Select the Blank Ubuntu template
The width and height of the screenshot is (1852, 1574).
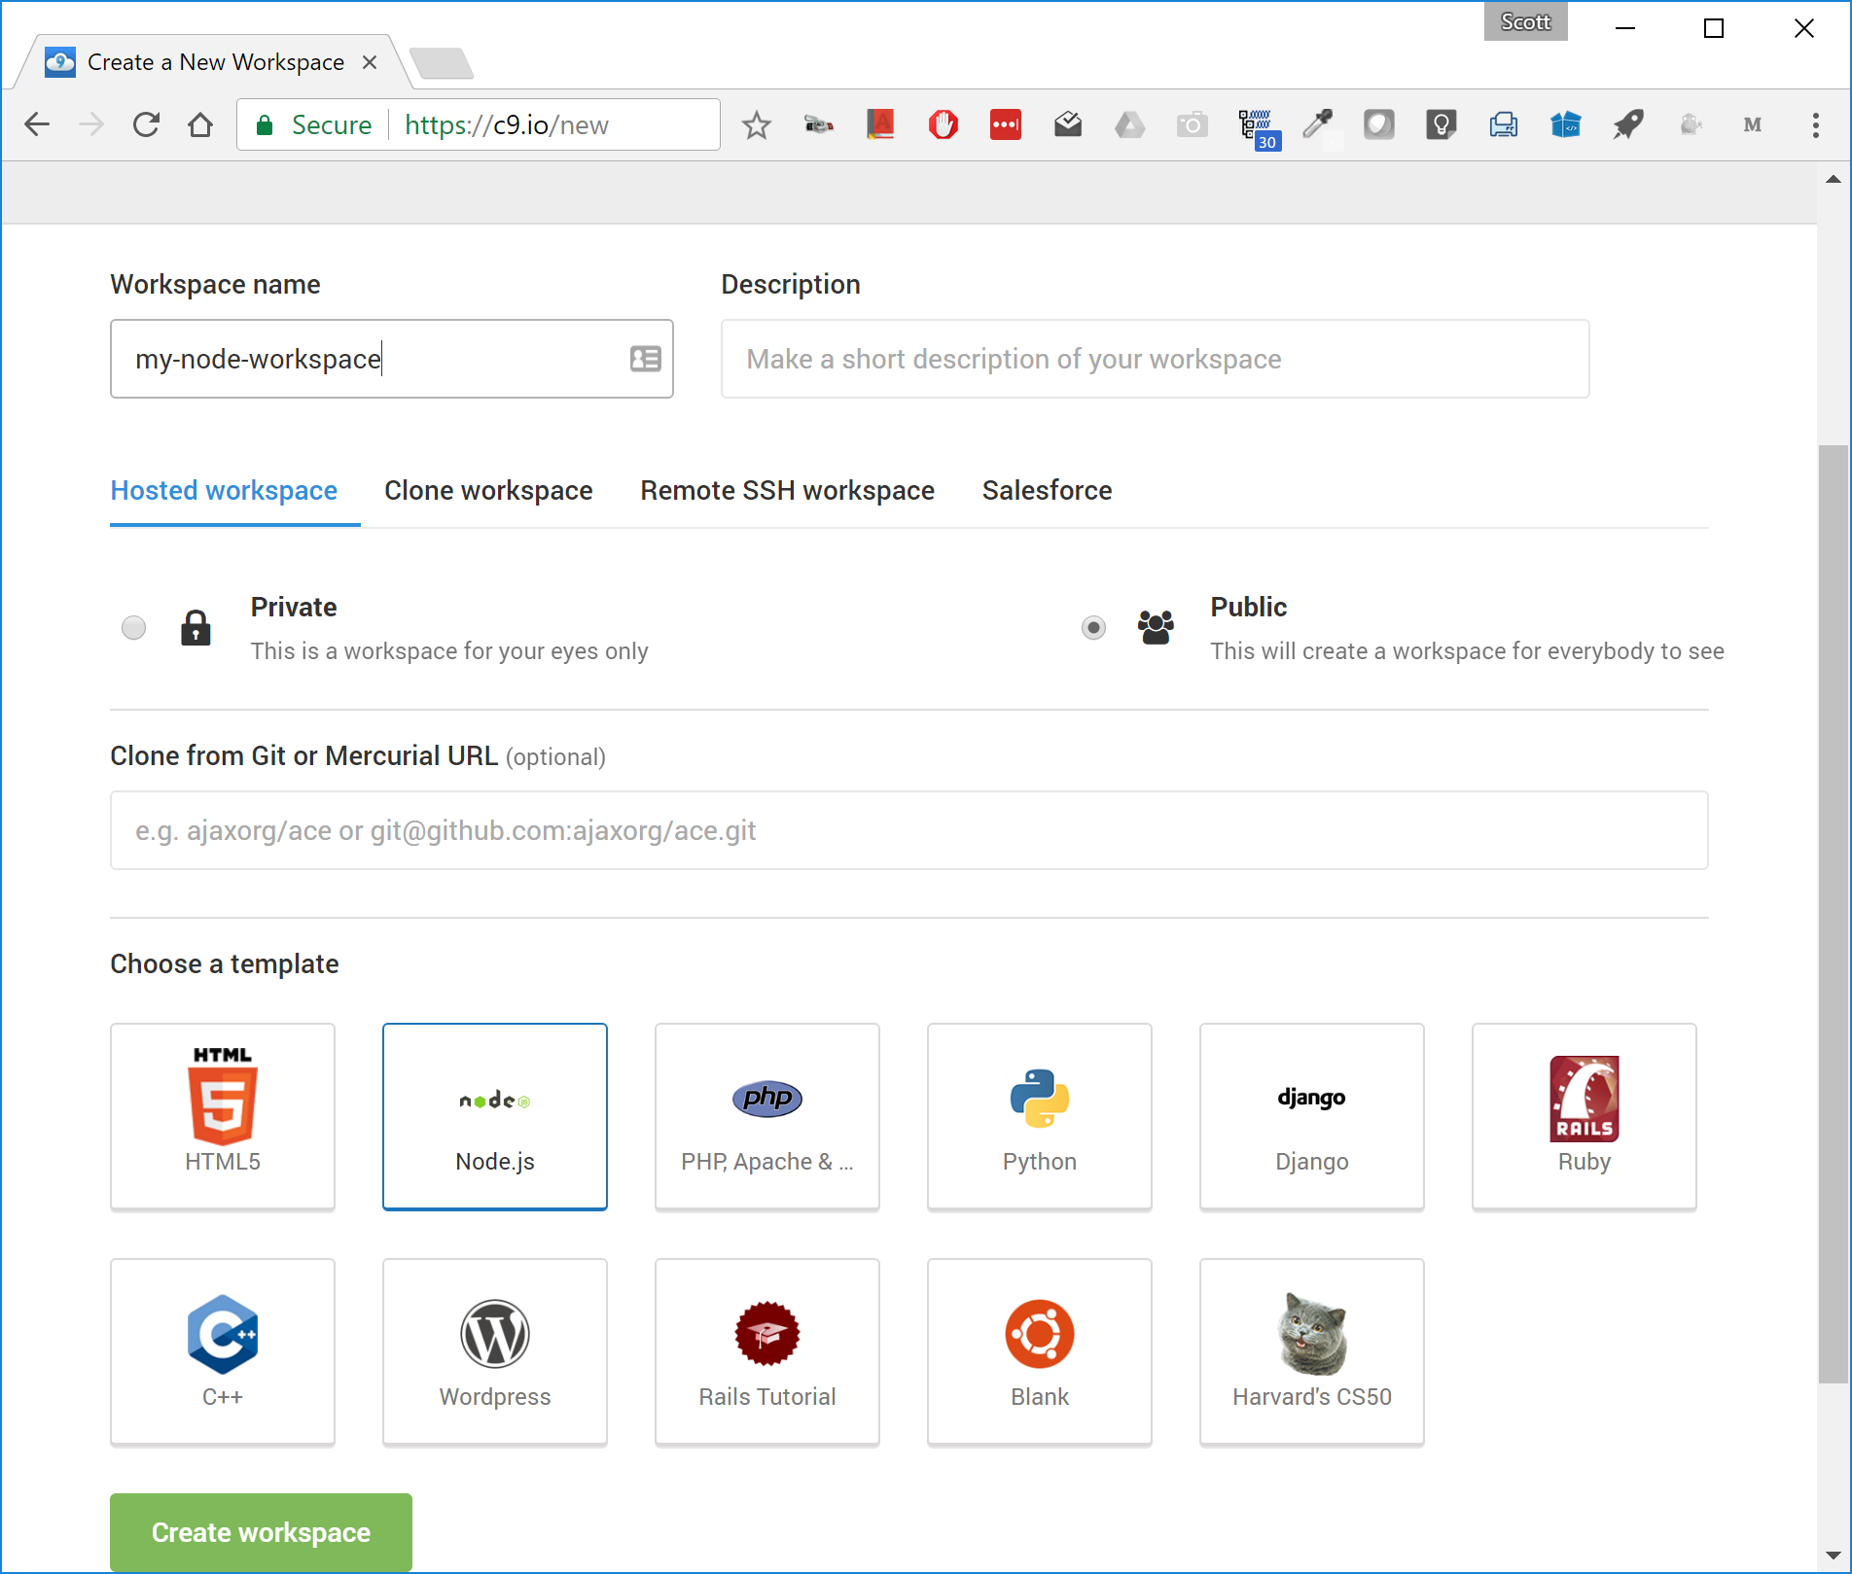click(x=1040, y=1351)
